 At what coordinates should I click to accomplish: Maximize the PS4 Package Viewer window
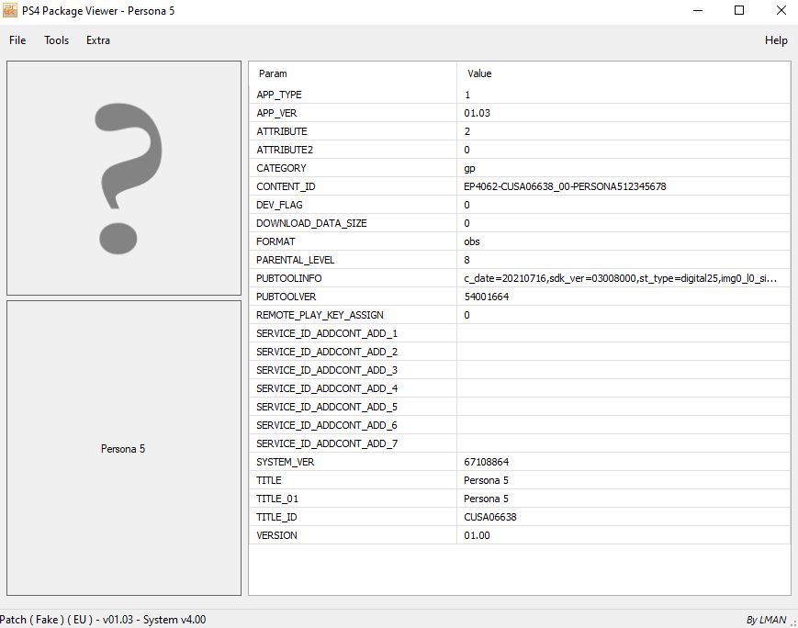(x=738, y=11)
